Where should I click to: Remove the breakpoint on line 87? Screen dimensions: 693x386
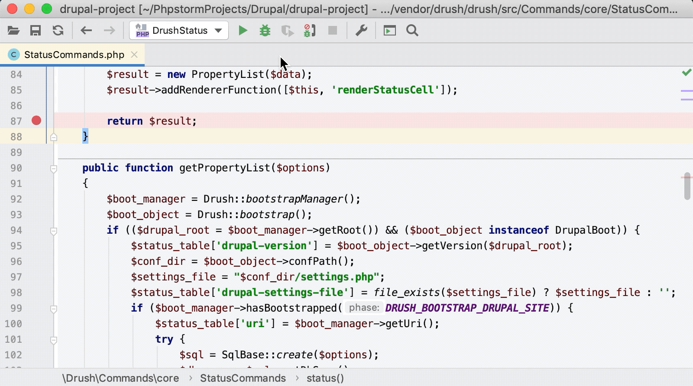click(x=36, y=121)
